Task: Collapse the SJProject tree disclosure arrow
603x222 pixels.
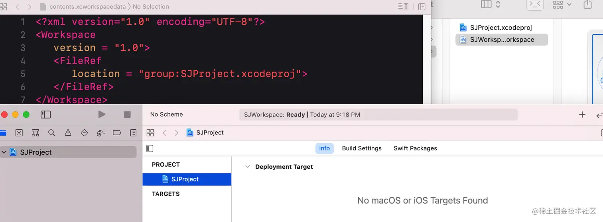Action: [x=4, y=152]
